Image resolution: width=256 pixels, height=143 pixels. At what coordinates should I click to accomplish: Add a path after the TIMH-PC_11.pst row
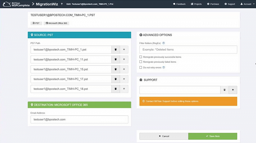(124, 59)
